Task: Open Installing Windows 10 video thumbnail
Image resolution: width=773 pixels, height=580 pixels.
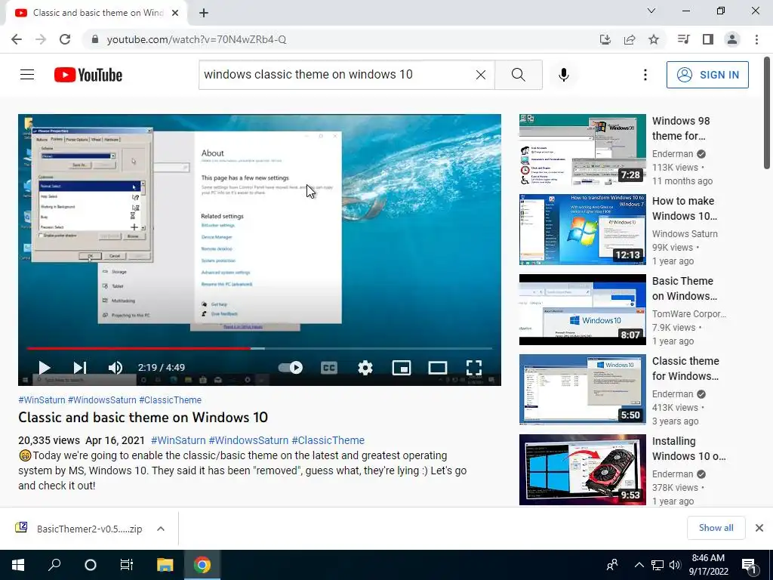Action: tap(582, 470)
